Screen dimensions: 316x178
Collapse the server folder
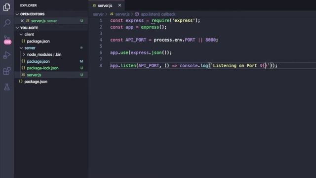[x=21, y=48]
